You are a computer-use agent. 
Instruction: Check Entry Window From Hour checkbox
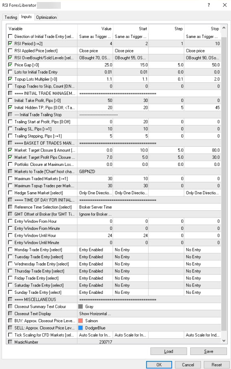[x=10, y=221]
